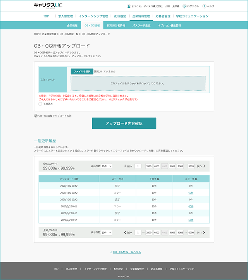Switch to the 採用担当者情報 tab
The image size is (248, 280).
coord(116,25)
